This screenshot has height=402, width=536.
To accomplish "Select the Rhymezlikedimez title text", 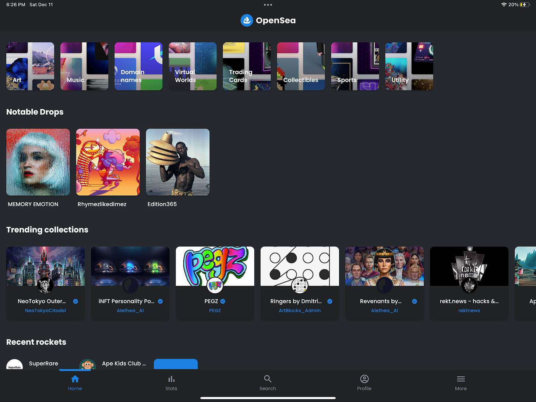I will [x=102, y=204].
